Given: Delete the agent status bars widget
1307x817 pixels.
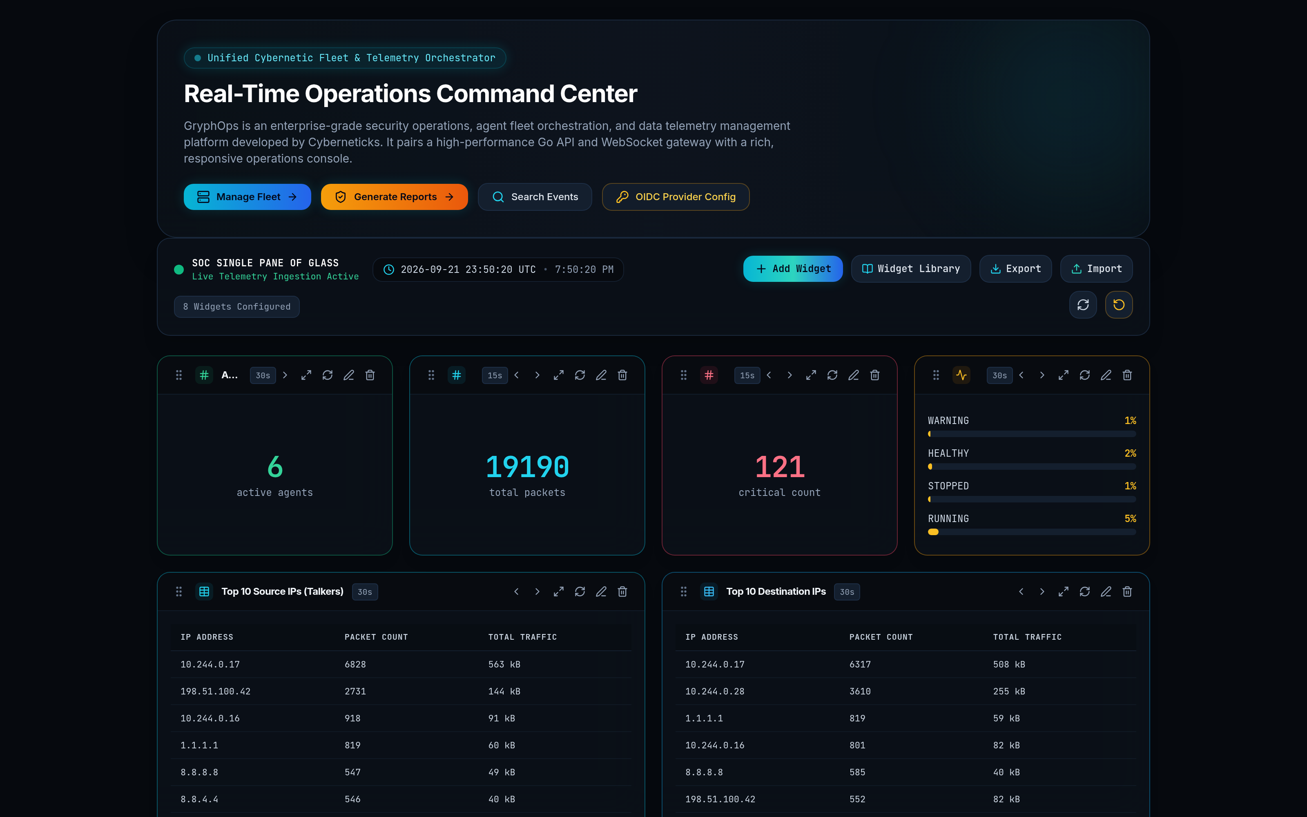Looking at the screenshot, I should (x=1127, y=375).
